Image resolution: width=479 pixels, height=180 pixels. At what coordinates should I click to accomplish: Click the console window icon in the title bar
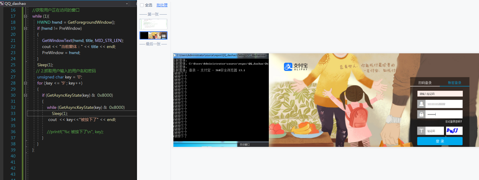[x=175, y=55]
